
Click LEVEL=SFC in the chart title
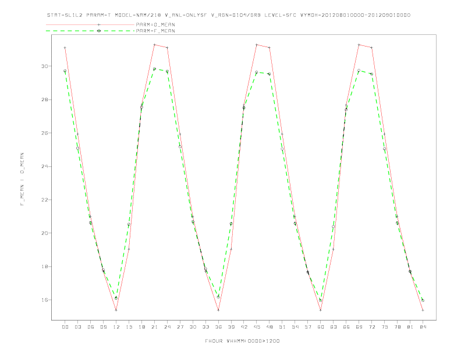tap(280, 15)
